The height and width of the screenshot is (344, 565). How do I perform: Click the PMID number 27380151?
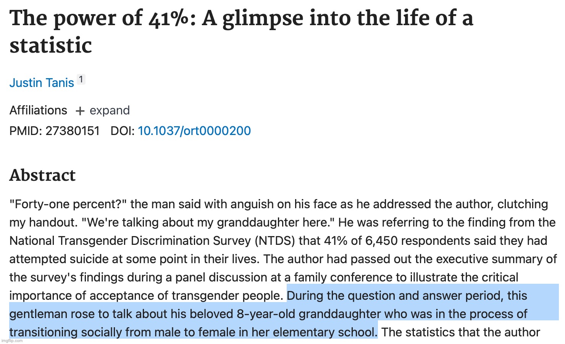73,131
